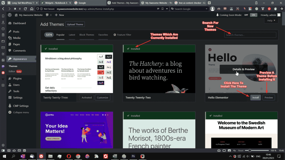Switch to the Latest themes tab
Screen dimensions: 285x160
coord(72,35)
